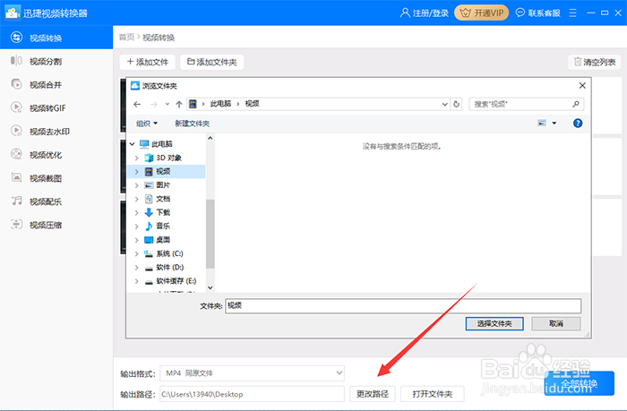This screenshot has height=411, width=627.
Task: Click the tree scrollbar up arrow
Action: [x=210, y=138]
